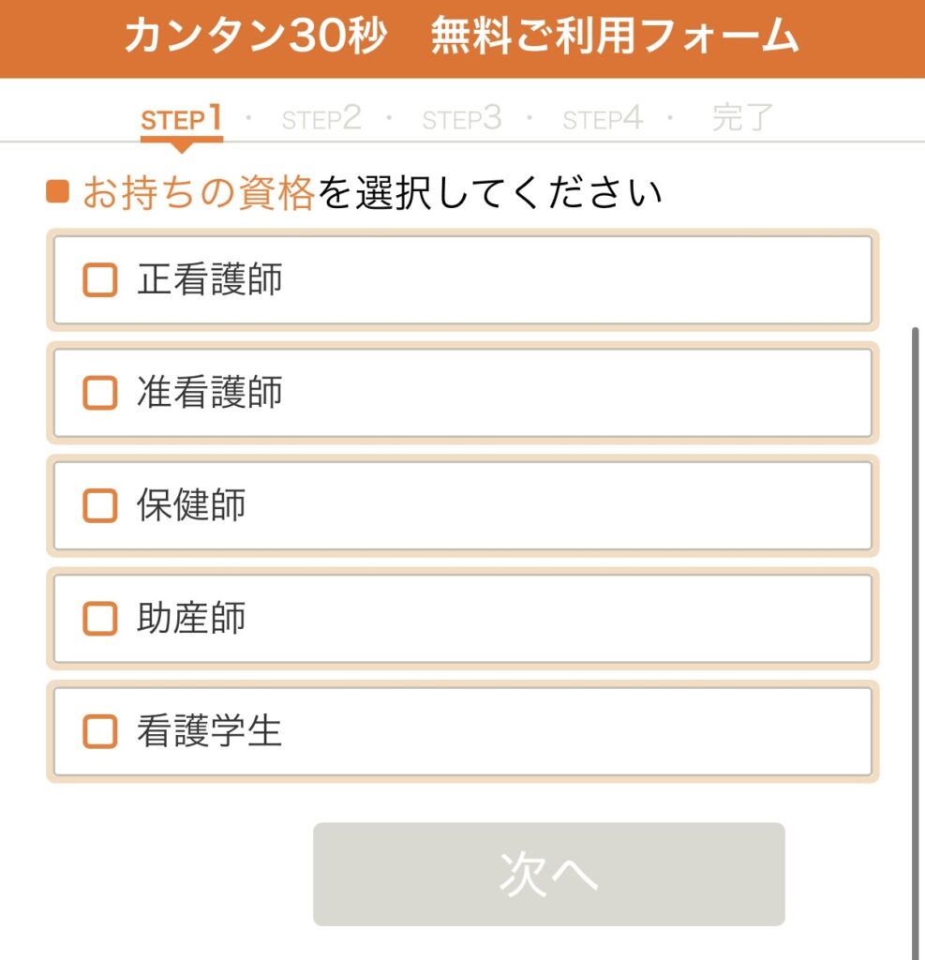
Task: Click the カンタン30秒 無料ご利用フォーム header title
Action: coord(461,37)
